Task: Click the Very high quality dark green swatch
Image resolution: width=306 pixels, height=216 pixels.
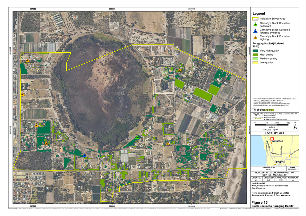Action: click(255, 51)
